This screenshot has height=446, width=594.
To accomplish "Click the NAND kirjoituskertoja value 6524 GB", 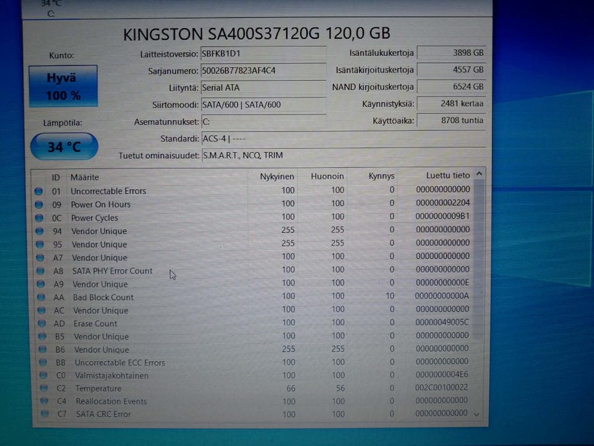I will pos(451,87).
